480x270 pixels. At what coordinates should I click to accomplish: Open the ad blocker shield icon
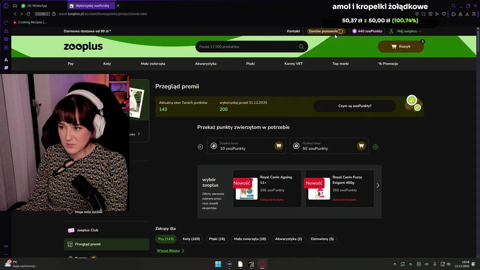click(x=430, y=14)
